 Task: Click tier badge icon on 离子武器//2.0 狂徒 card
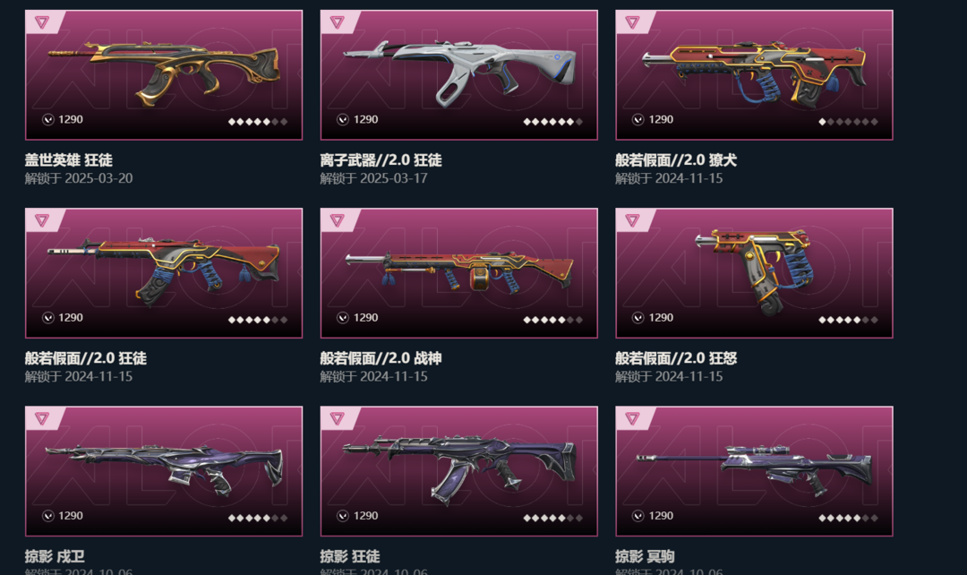337,22
